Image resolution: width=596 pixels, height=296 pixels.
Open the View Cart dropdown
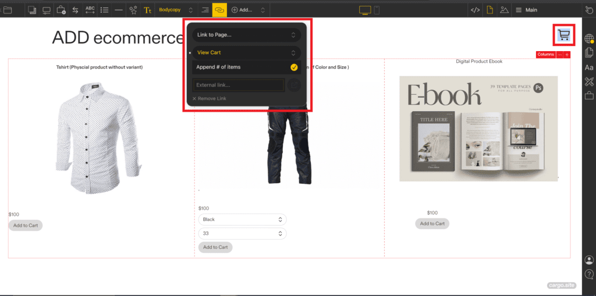(246, 53)
